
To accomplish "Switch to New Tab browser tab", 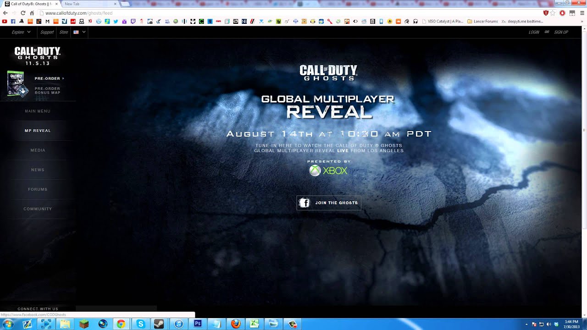I will pos(89,4).
